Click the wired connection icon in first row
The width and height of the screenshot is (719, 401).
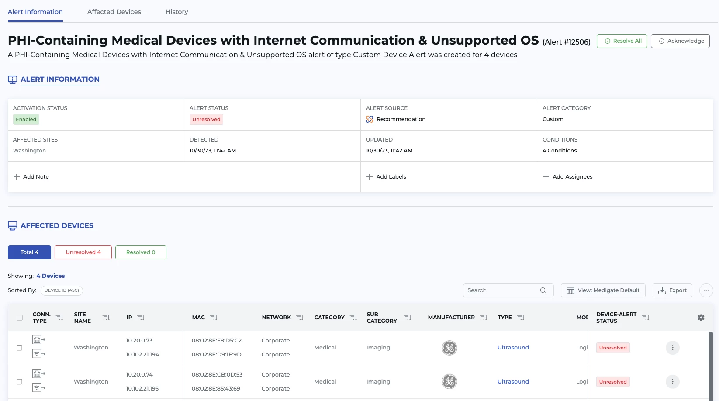(x=38, y=339)
